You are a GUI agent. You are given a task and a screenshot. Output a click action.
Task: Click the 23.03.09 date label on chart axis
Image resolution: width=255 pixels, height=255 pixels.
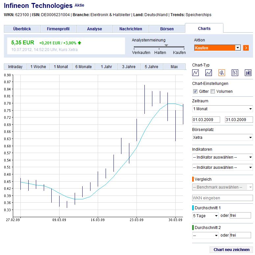coord(137,220)
